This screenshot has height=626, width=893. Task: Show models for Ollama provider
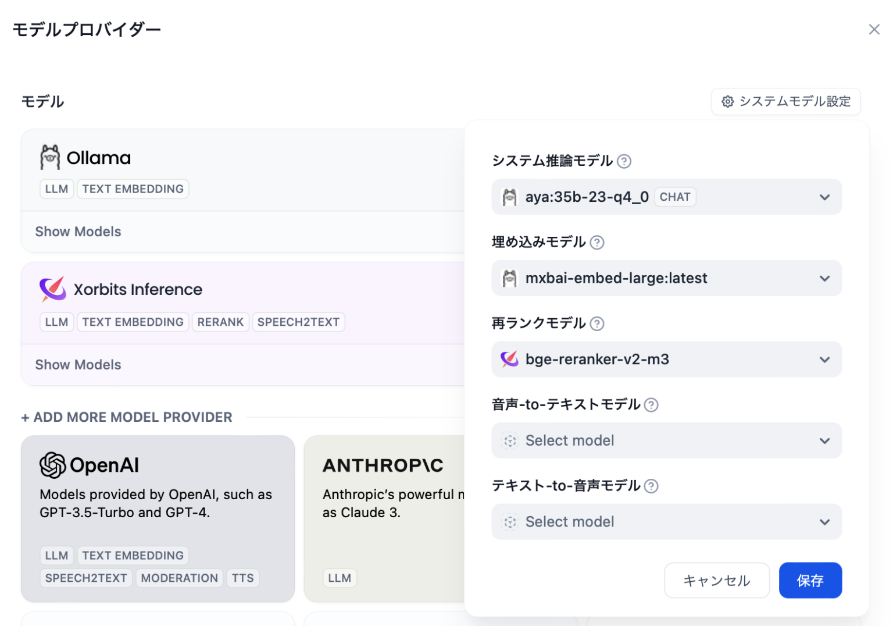[x=78, y=231]
